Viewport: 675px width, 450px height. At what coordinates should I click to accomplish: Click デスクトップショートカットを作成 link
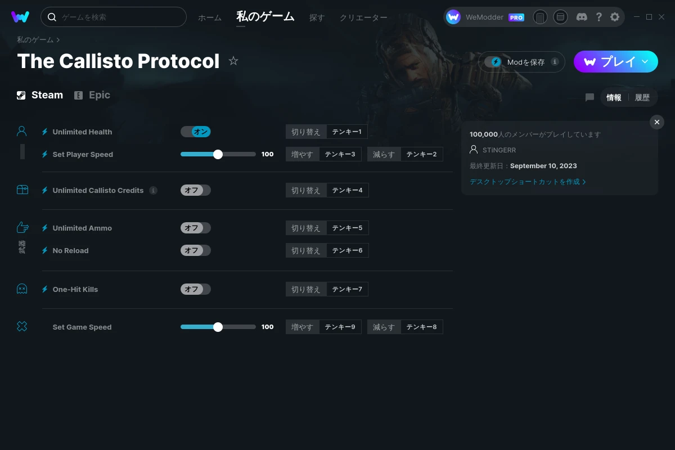[528, 182]
